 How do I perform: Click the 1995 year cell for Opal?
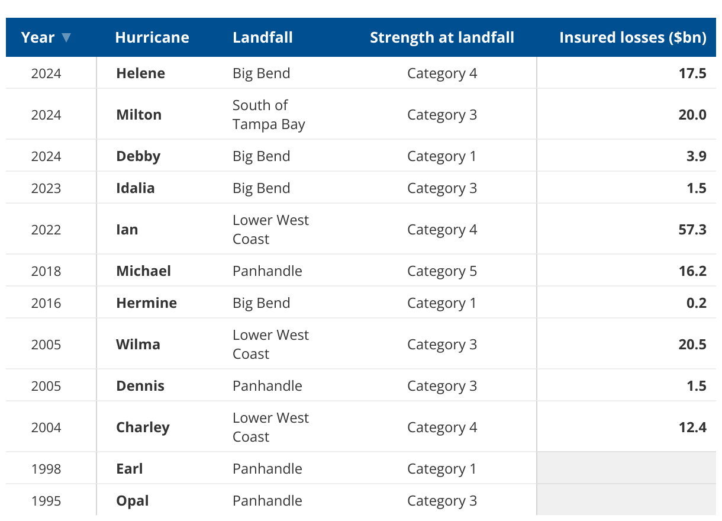46,501
